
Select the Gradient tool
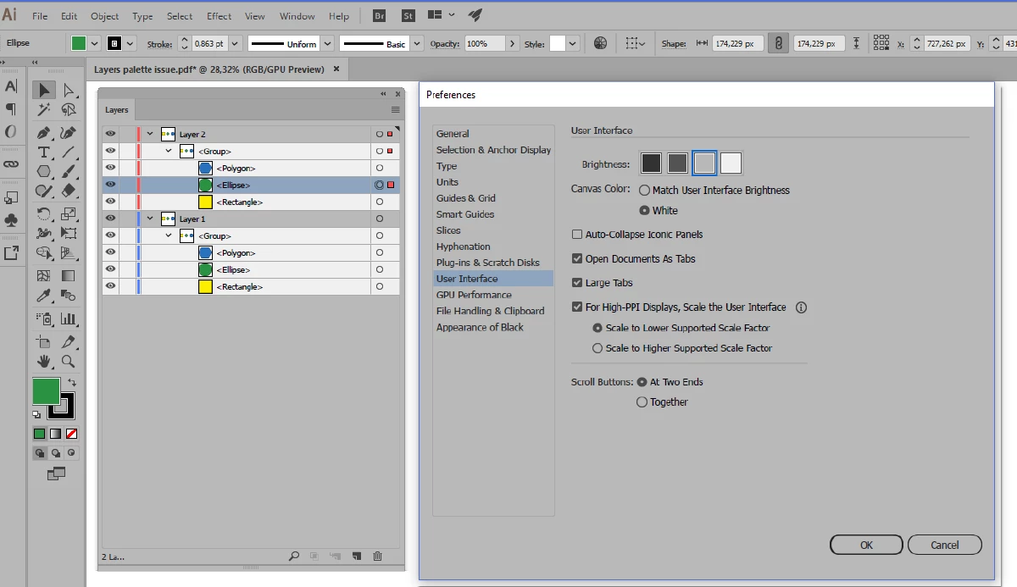(x=69, y=276)
